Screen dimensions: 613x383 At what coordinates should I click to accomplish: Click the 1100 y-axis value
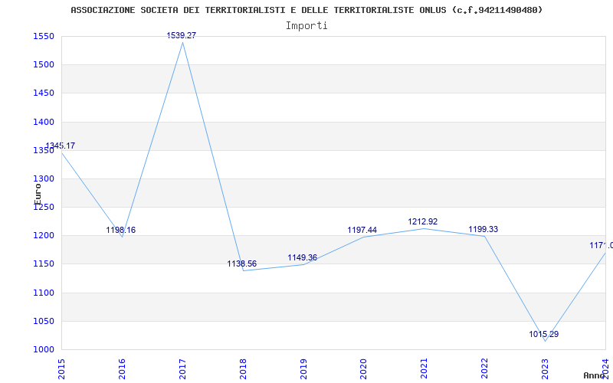(44, 293)
